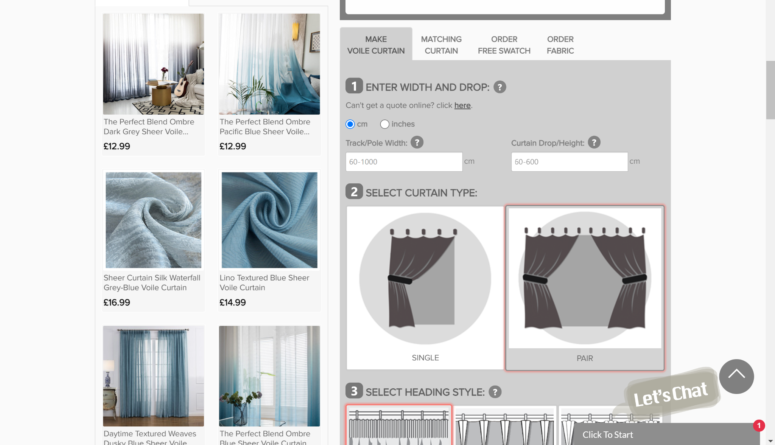
Task: Open Lino Textured Blue Sheer Voile thumbnail
Action: point(269,220)
